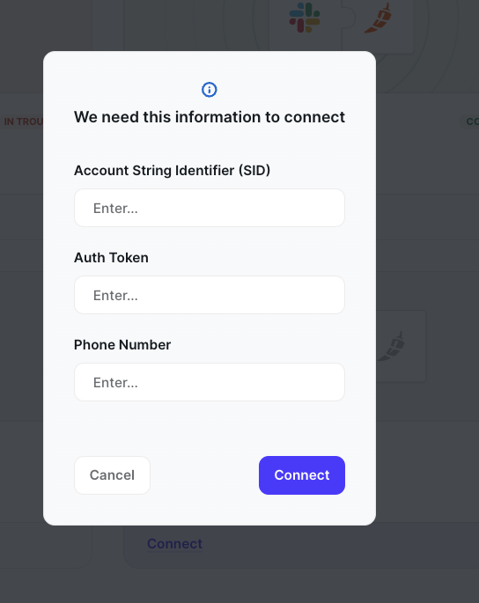Click the green CO badge at right edge
The width and height of the screenshot is (479, 603).
(470, 121)
